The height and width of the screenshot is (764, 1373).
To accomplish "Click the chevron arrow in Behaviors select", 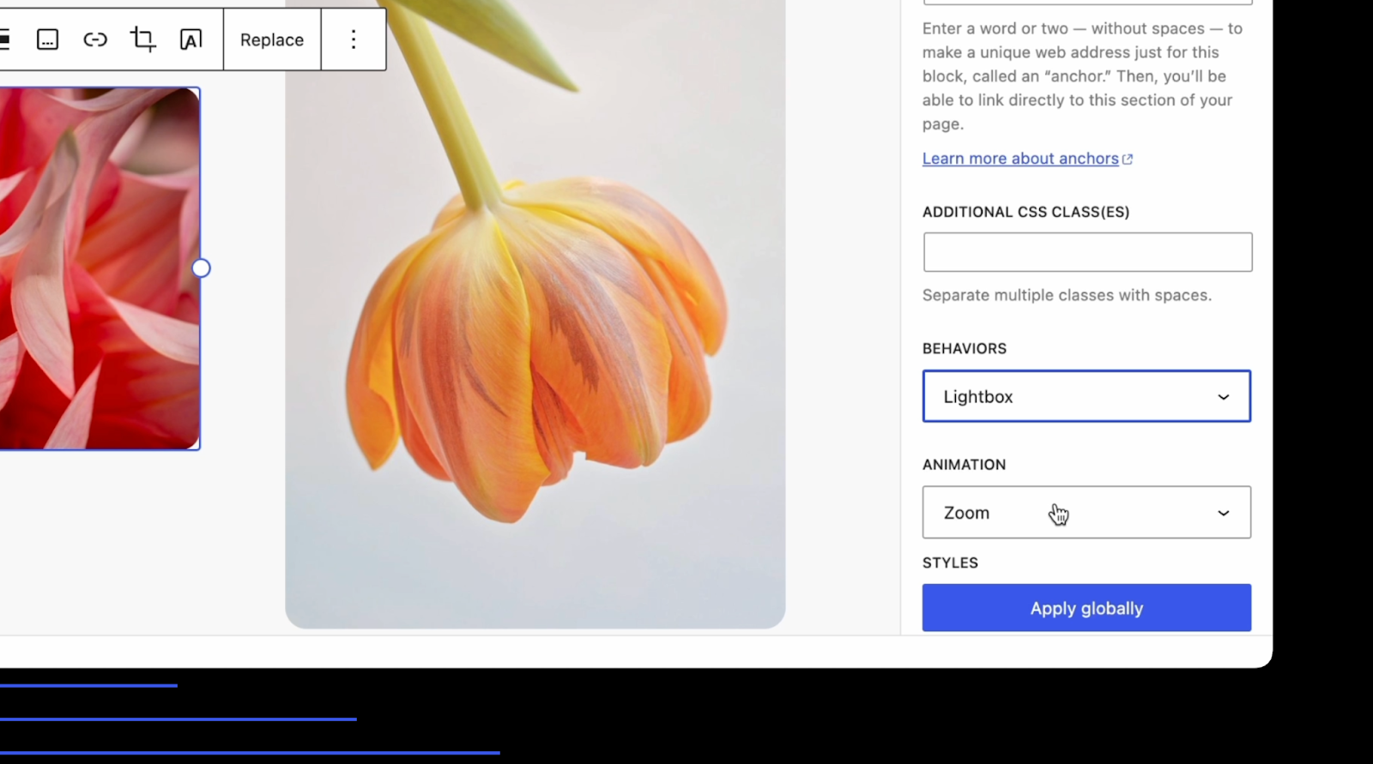I will pos(1223,397).
